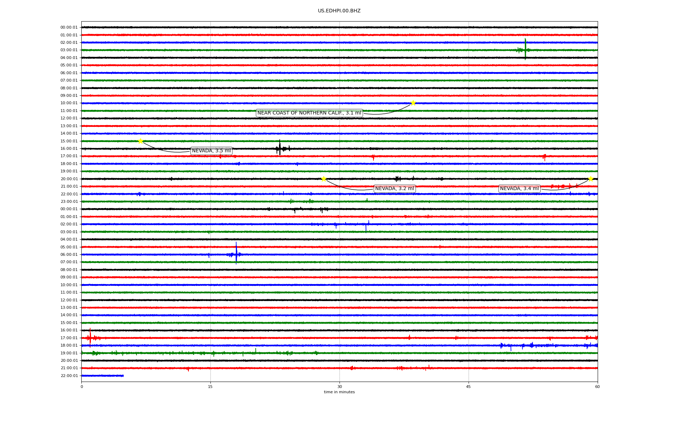Viewport: 679px width, 424px height.
Task: Click the blue spike on lower 06:00:01 trace
Action: [236, 254]
